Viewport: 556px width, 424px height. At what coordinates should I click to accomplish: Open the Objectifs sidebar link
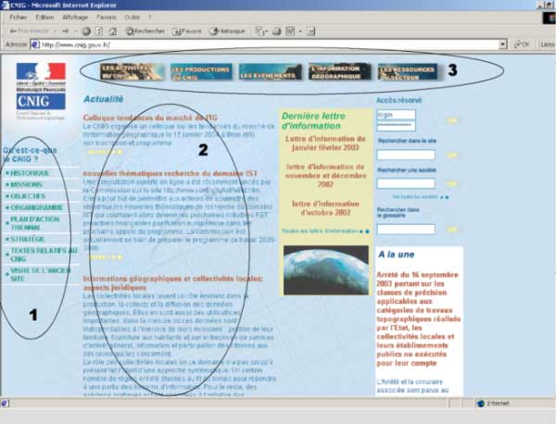[x=28, y=196]
